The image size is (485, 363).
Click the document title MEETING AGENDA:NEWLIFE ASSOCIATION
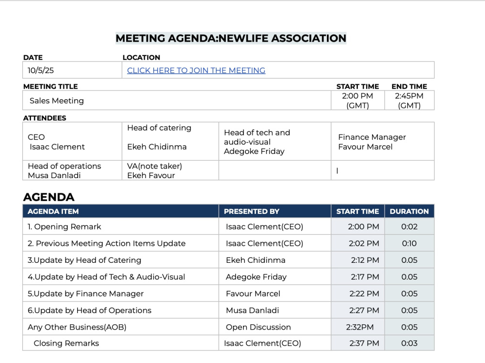tap(231, 38)
